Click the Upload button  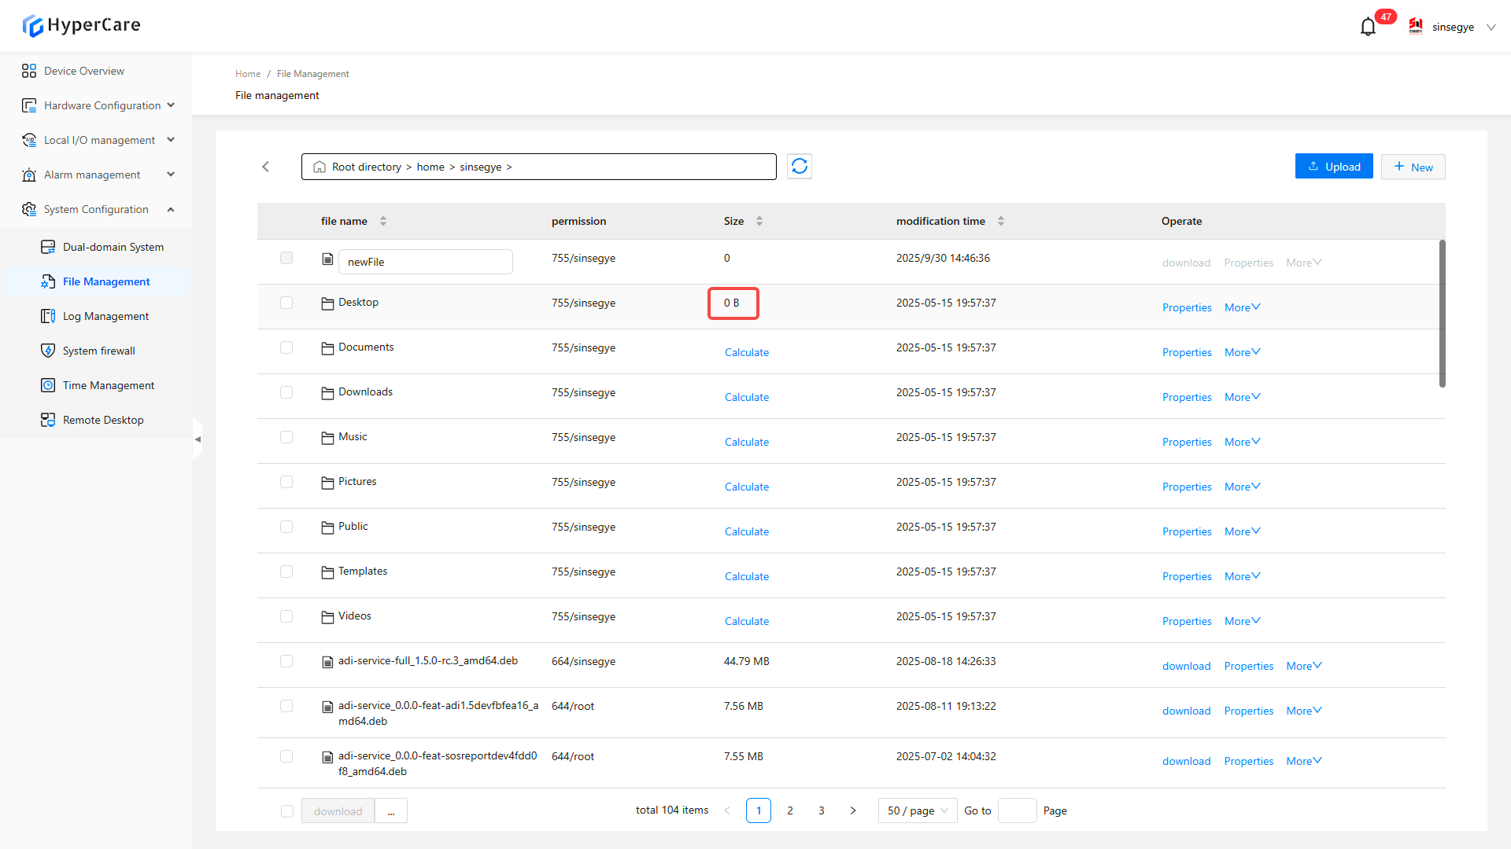coord(1334,167)
